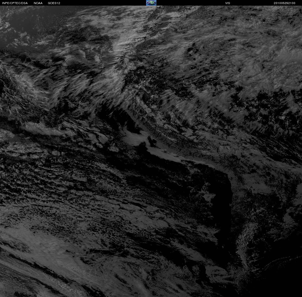Image resolution: width=302 pixels, height=297 pixels.
Task: Click the INPE/CPTEC/DSA label
Action: click(x=15, y=3)
